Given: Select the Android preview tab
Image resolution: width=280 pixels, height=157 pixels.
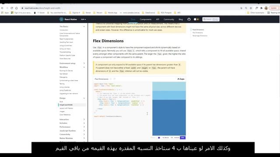Looking at the screenshot, I should click(177, 138).
